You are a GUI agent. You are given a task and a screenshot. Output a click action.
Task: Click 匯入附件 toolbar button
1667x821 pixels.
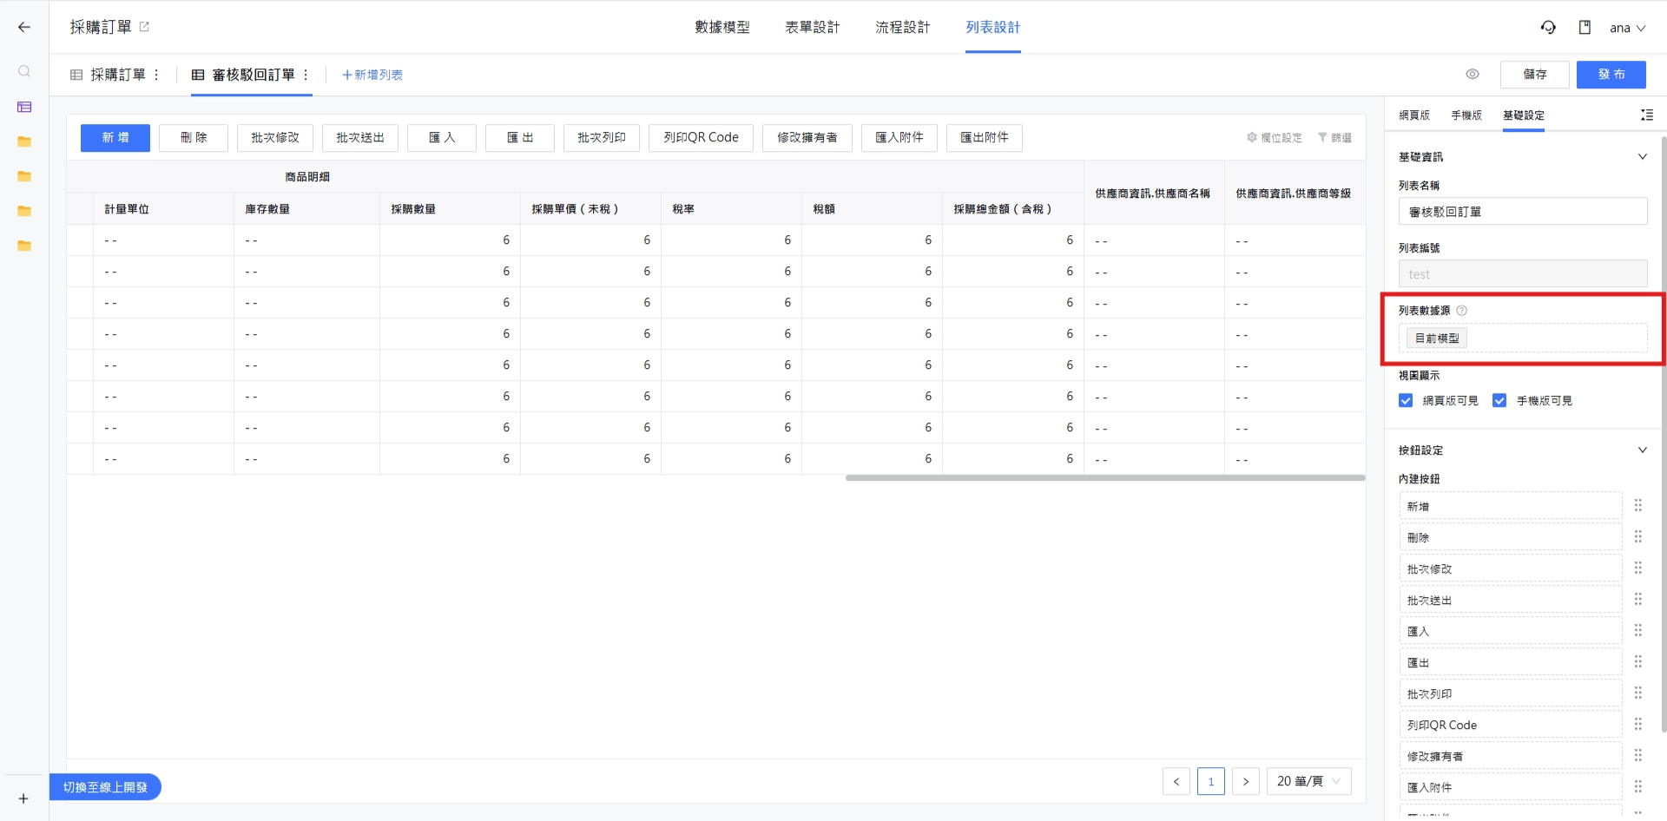point(899,138)
